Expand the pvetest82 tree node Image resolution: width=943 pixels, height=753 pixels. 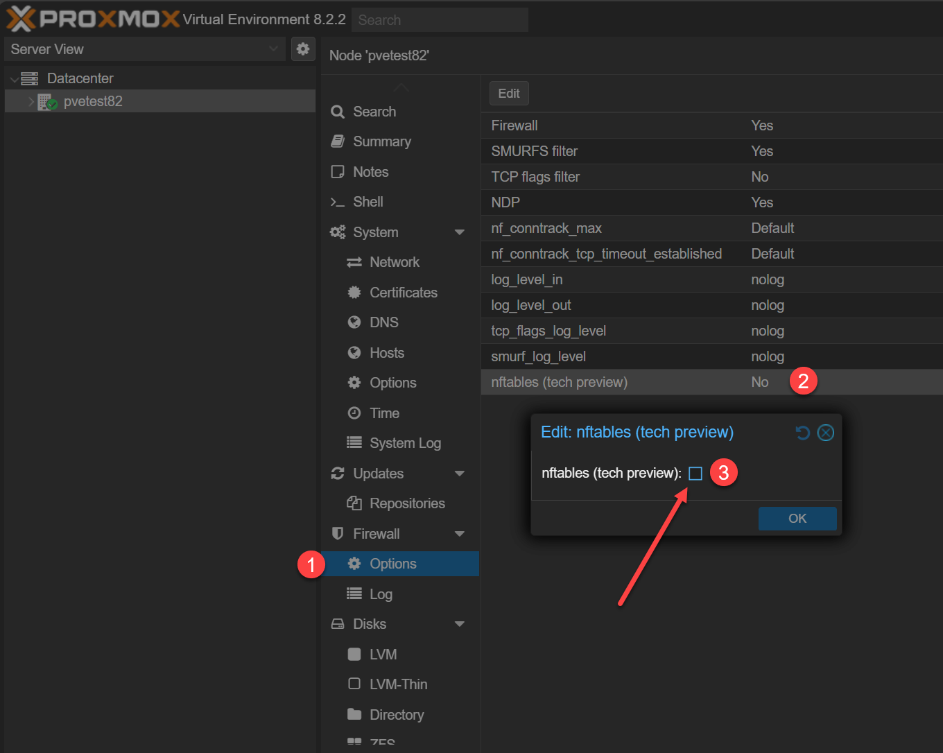[x=31, y=102]
